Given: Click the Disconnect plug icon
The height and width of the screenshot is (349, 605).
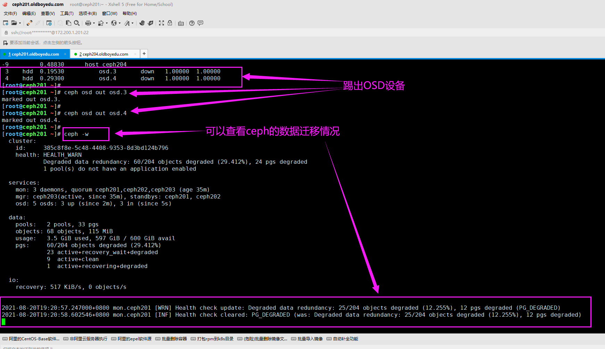Looking at the screenshot, I should tap(38, 23).
